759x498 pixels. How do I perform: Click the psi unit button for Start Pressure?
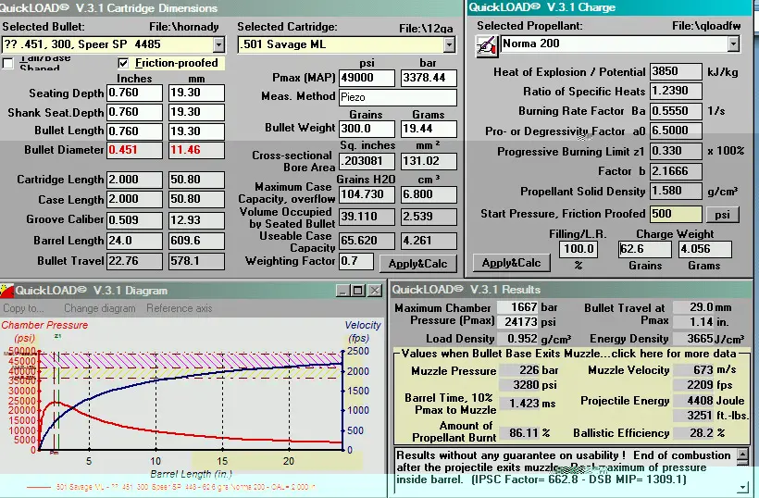pos(722,214)
